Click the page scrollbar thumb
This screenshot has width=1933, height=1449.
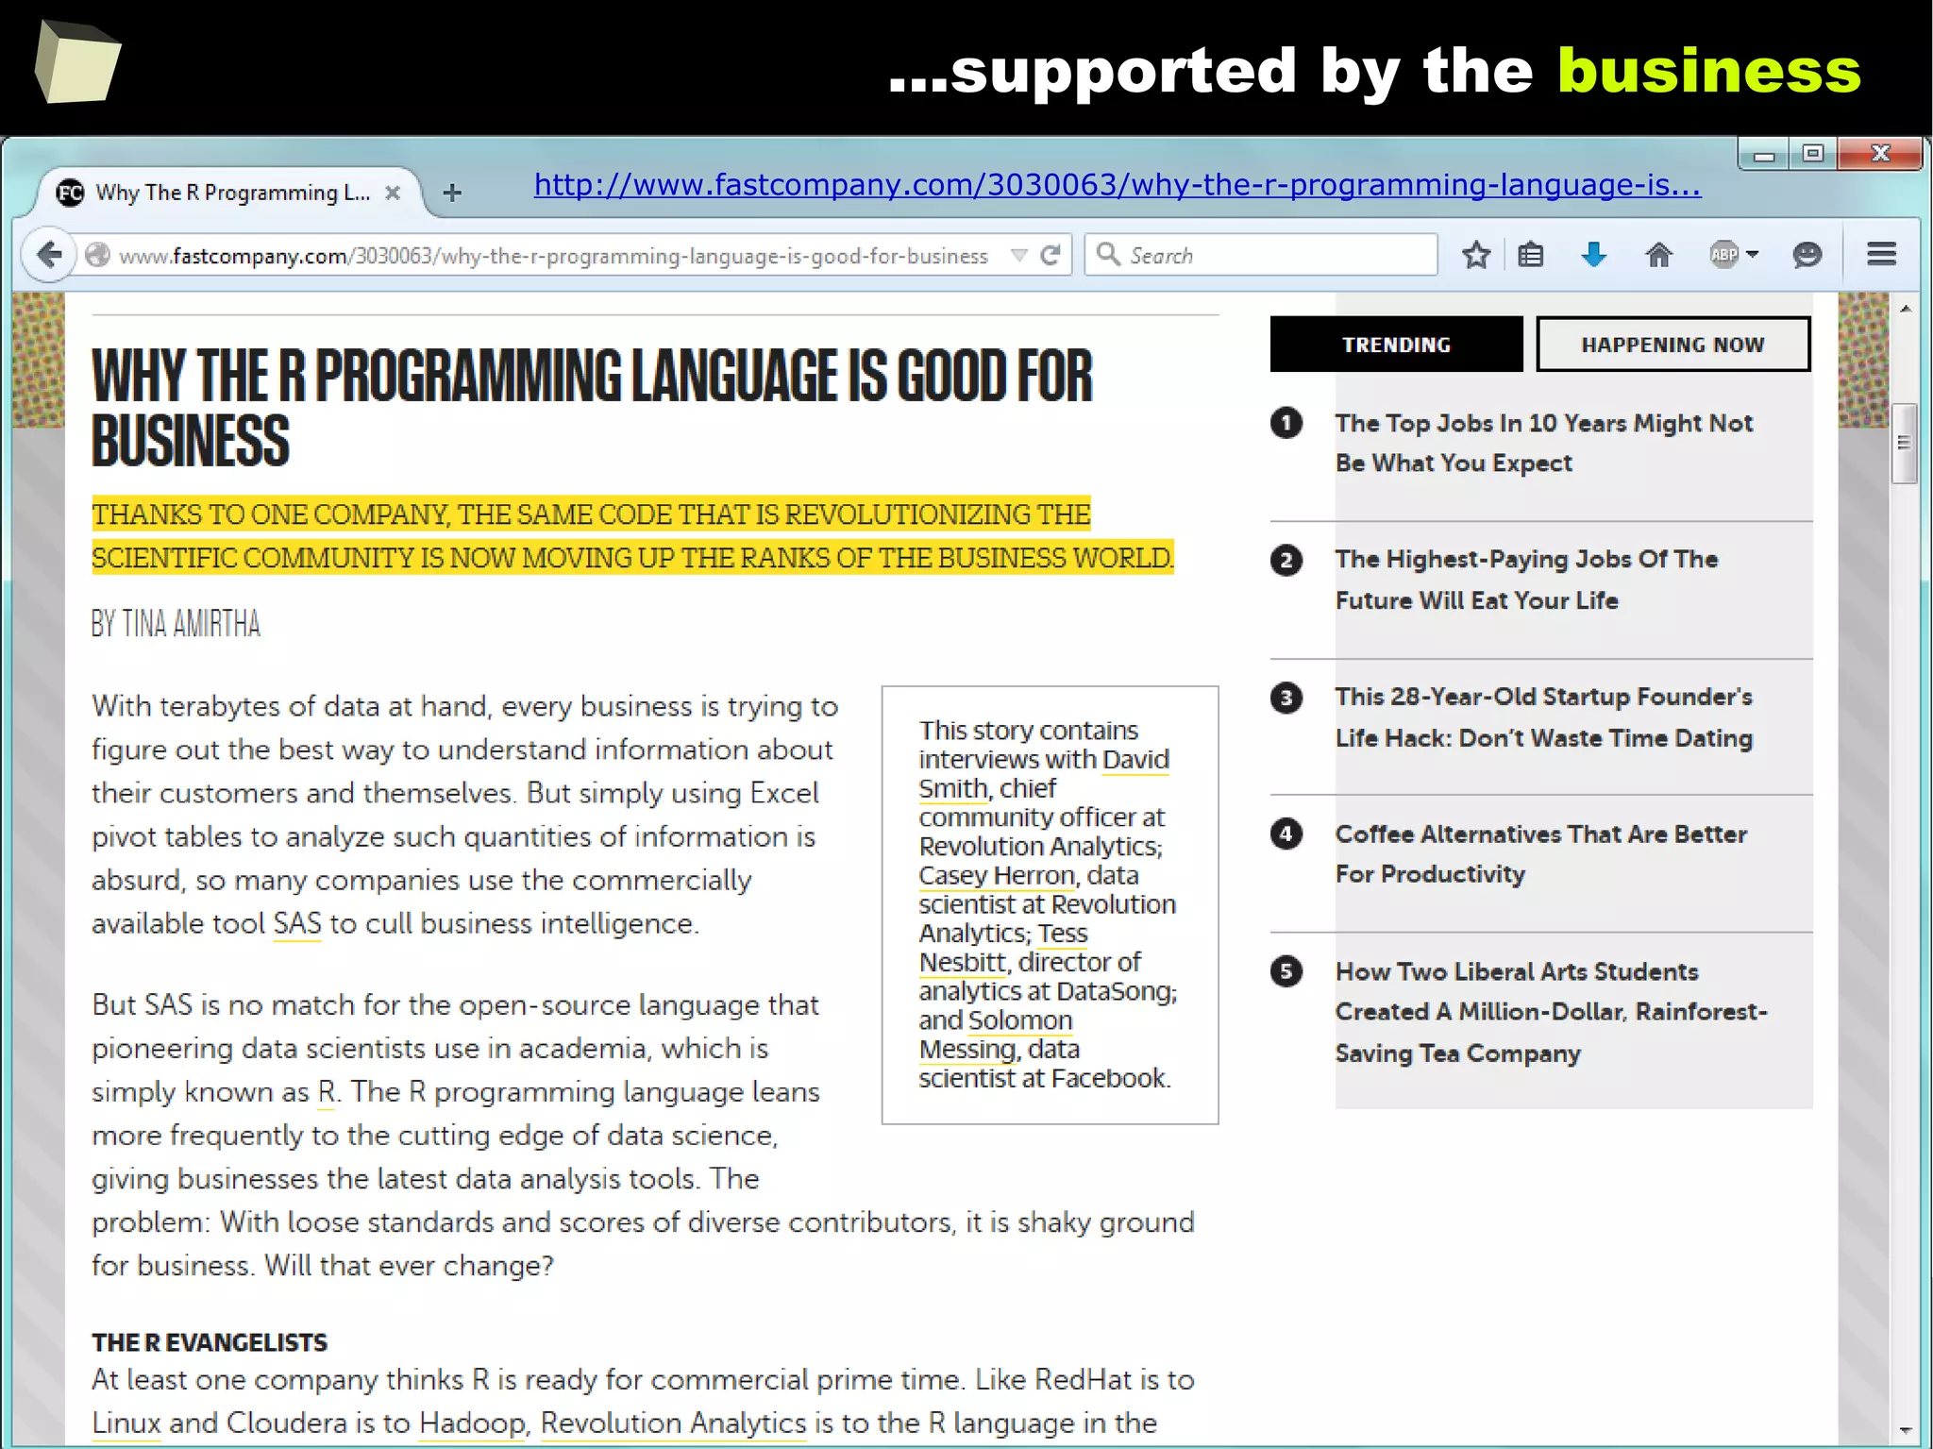tap(1905, 444)
